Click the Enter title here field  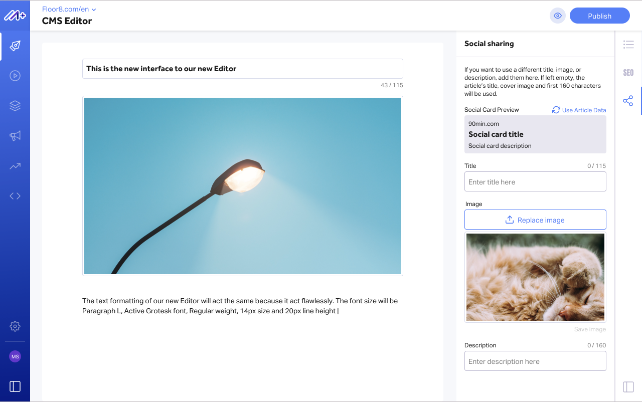click(x=535, y=181)
